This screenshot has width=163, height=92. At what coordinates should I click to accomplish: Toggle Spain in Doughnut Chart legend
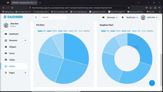tap(126, 31)
